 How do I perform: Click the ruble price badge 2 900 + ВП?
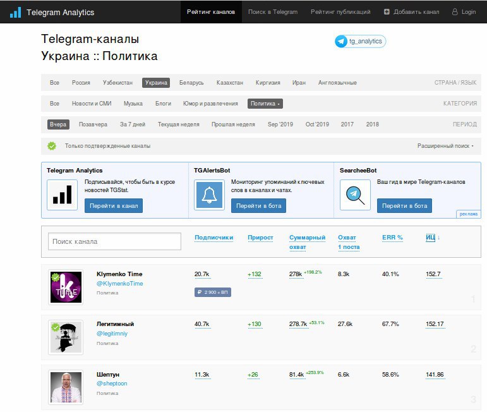coord(213,292)
